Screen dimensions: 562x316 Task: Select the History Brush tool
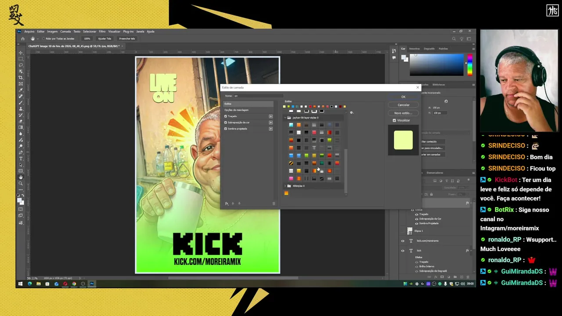(21, 115)
